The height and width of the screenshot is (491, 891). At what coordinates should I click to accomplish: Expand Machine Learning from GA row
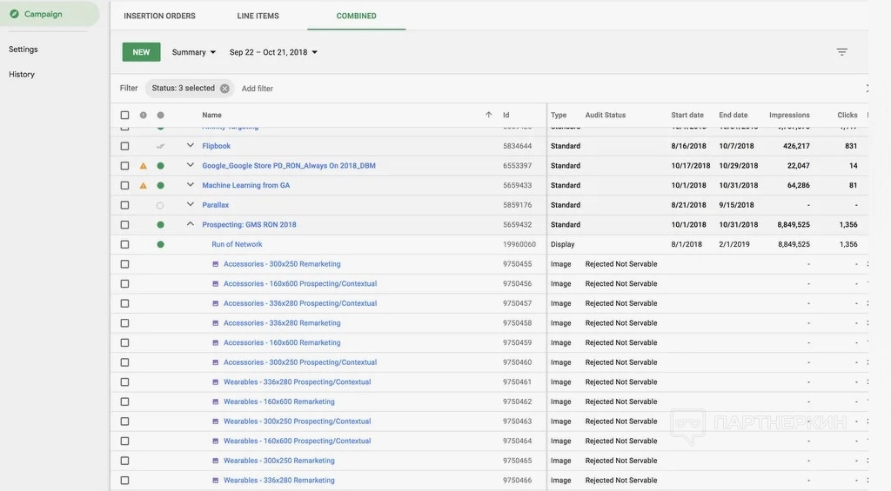pos(191,185)
